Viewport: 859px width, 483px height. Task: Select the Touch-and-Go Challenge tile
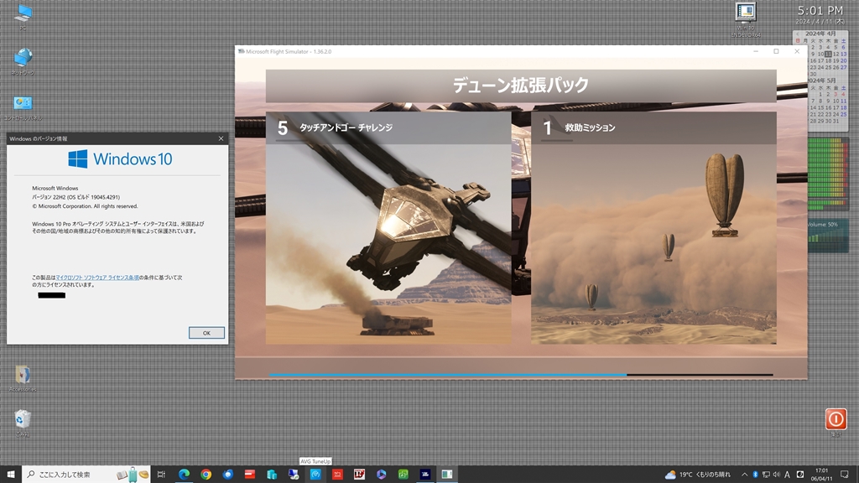[x=388, y=228]
